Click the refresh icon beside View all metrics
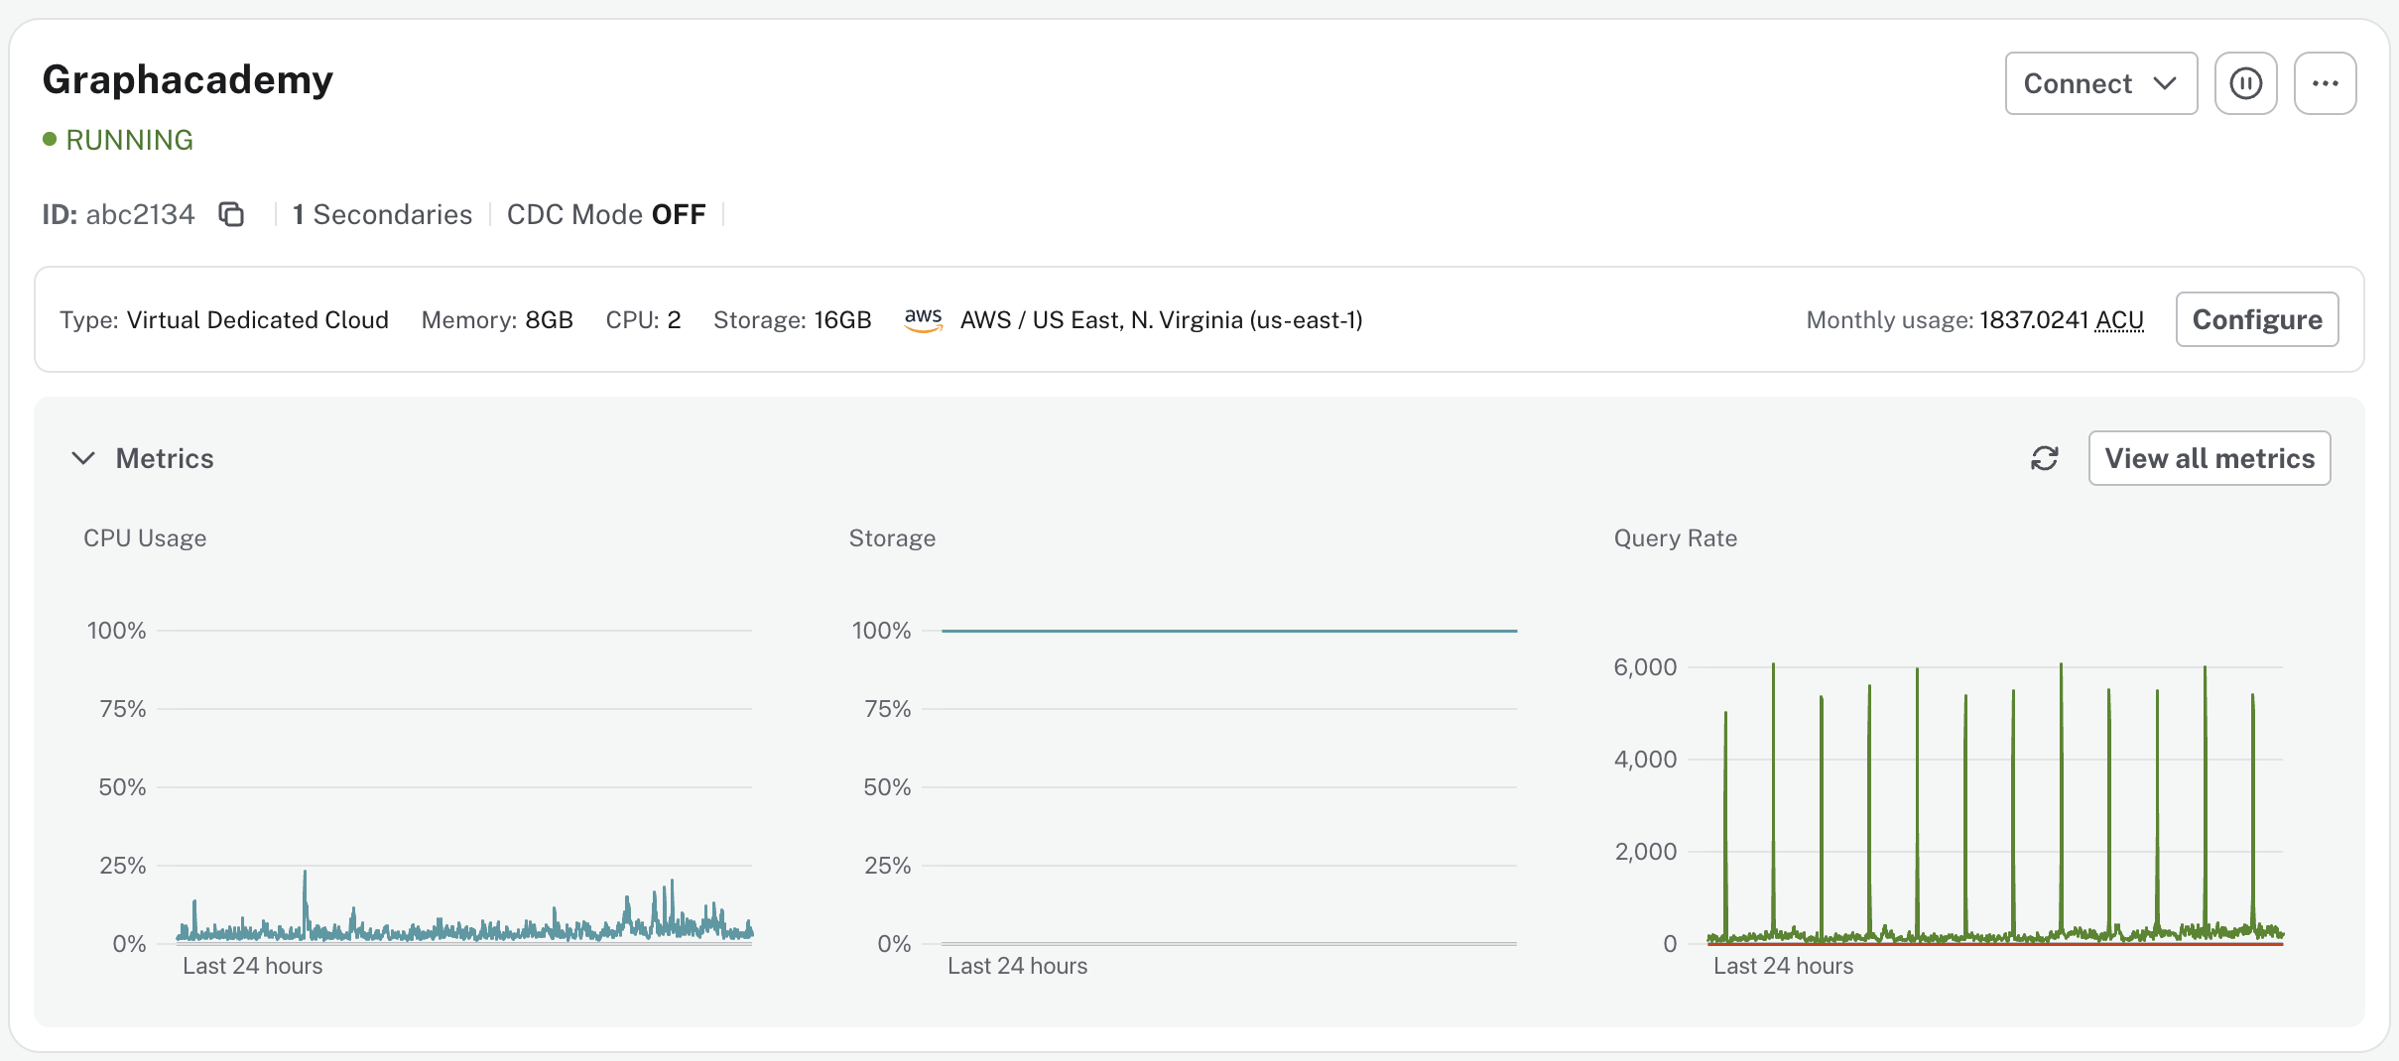 [x=2046, y=457]
